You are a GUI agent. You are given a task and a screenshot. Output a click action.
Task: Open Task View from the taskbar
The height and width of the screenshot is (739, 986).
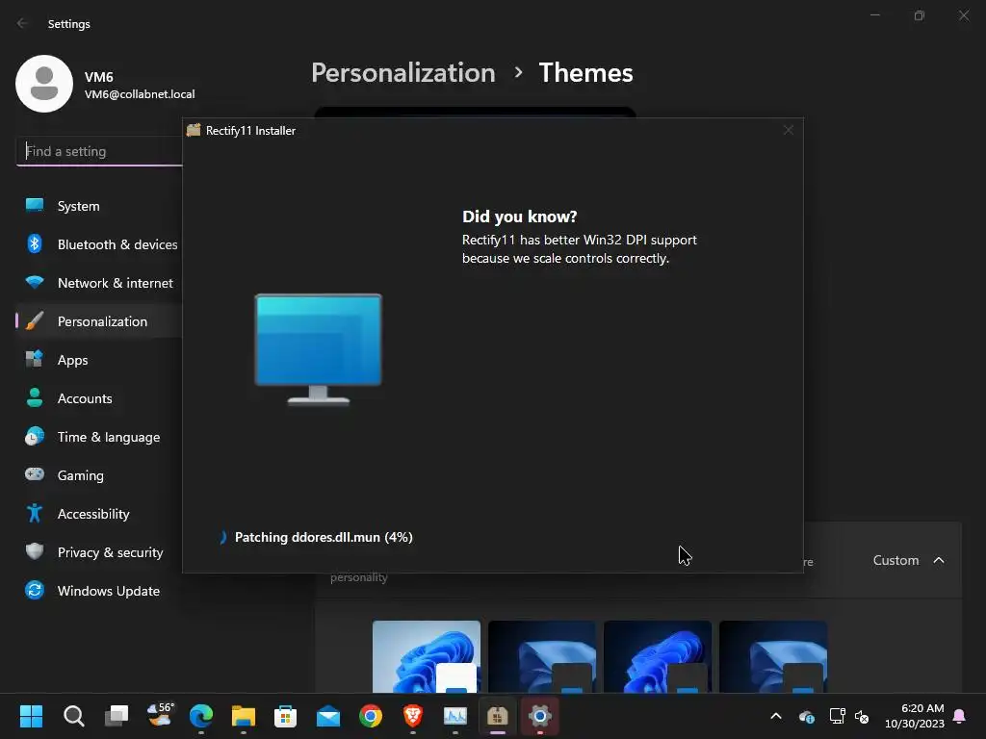117,716
